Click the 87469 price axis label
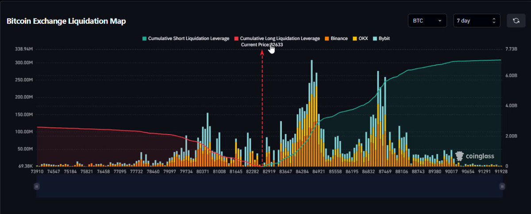 [x=385, y=171]
